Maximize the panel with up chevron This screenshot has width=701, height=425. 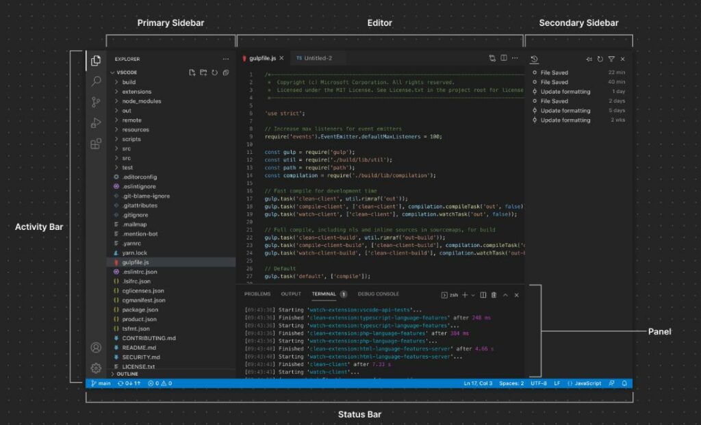[505, 295]
